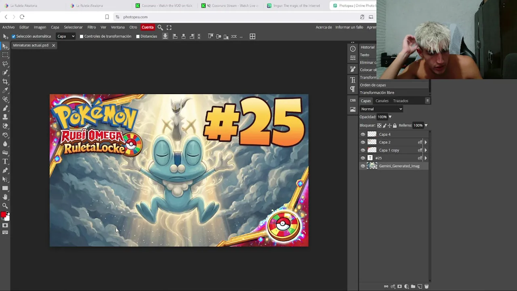Open the Normal blend mode dropdown
Image resolution: width=517 pixels, height=291 pixels.
(381, 109)
